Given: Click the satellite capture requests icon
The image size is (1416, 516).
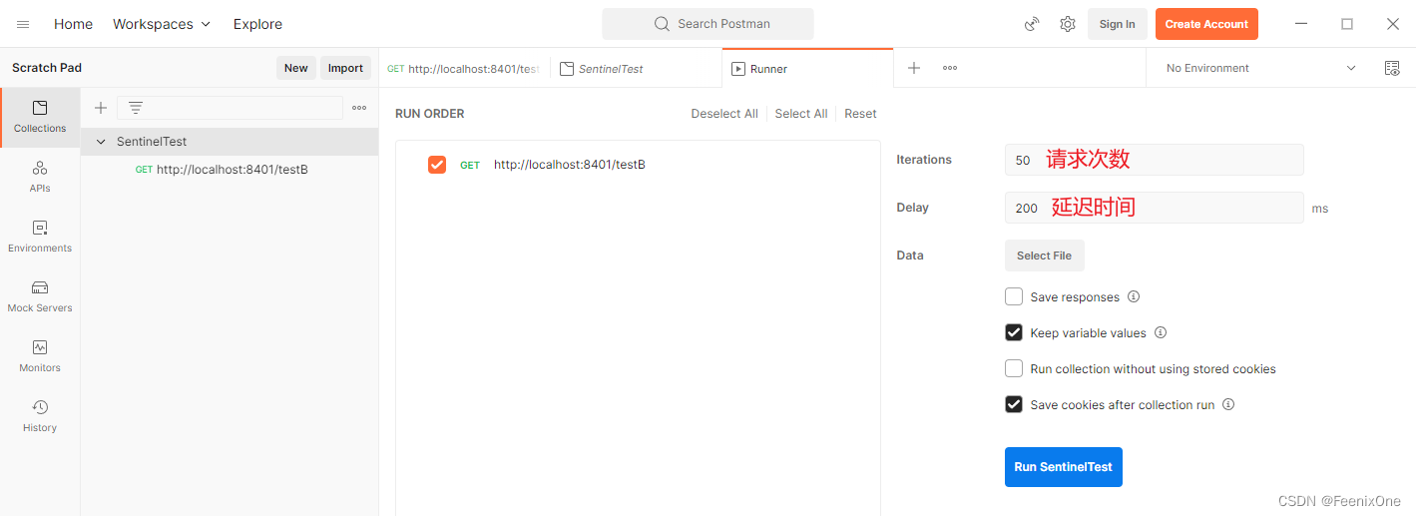Looking at the screenshot, I should tap(1033, 24).
